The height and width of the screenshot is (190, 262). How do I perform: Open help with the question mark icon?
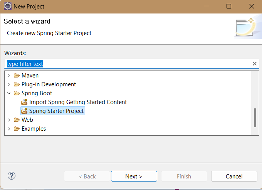(12, 176)
